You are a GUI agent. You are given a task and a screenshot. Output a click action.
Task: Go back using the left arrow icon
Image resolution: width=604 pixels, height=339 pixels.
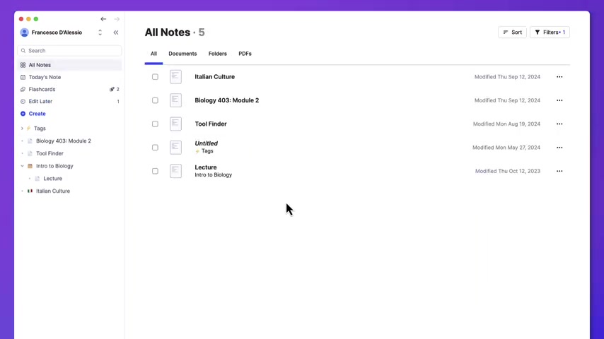click(103, 19)
